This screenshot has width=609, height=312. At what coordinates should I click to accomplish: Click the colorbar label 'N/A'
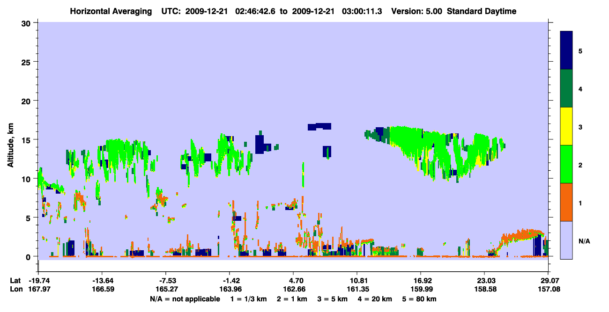(x=584, y=241)
